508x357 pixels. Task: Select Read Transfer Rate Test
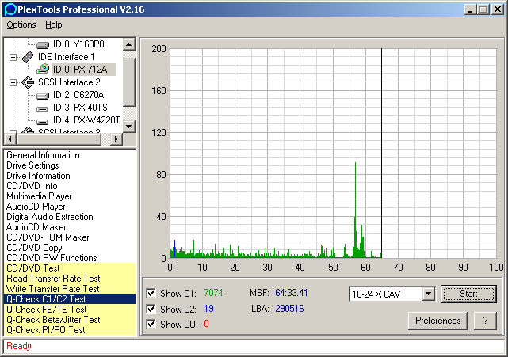point(70,279)
